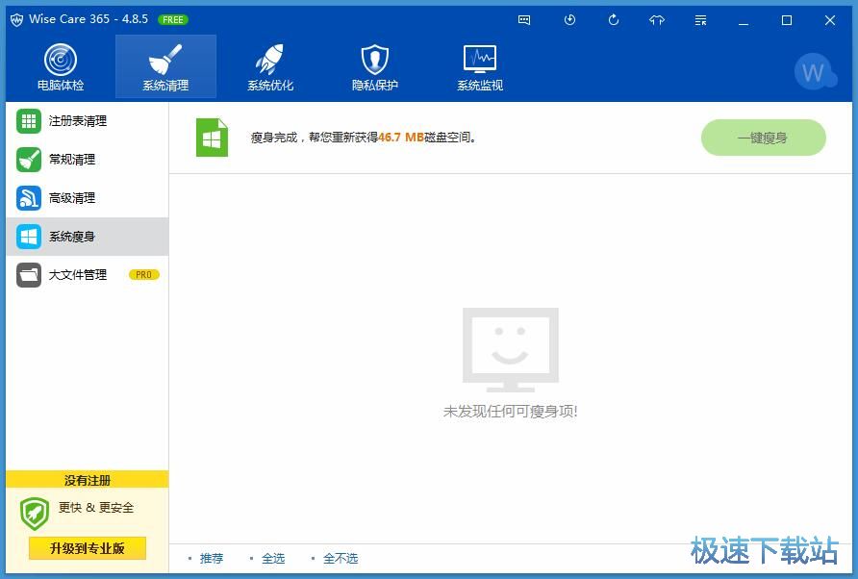The height and width of the screenshot is (579, 858).
Task: Click the 一键瘦身 button
Action: [764, 138]
